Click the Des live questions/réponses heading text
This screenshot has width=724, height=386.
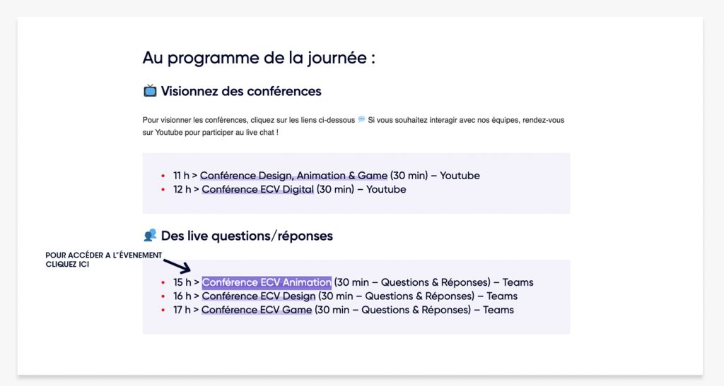[247, 236]
